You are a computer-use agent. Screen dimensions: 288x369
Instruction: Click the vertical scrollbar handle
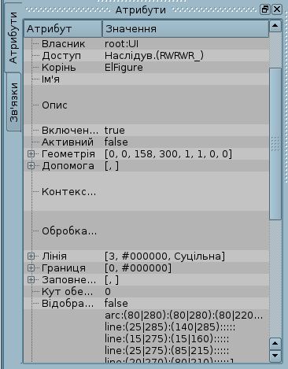275,144
